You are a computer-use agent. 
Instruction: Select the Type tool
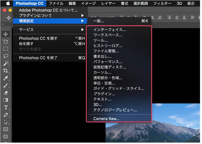(6, 107)
